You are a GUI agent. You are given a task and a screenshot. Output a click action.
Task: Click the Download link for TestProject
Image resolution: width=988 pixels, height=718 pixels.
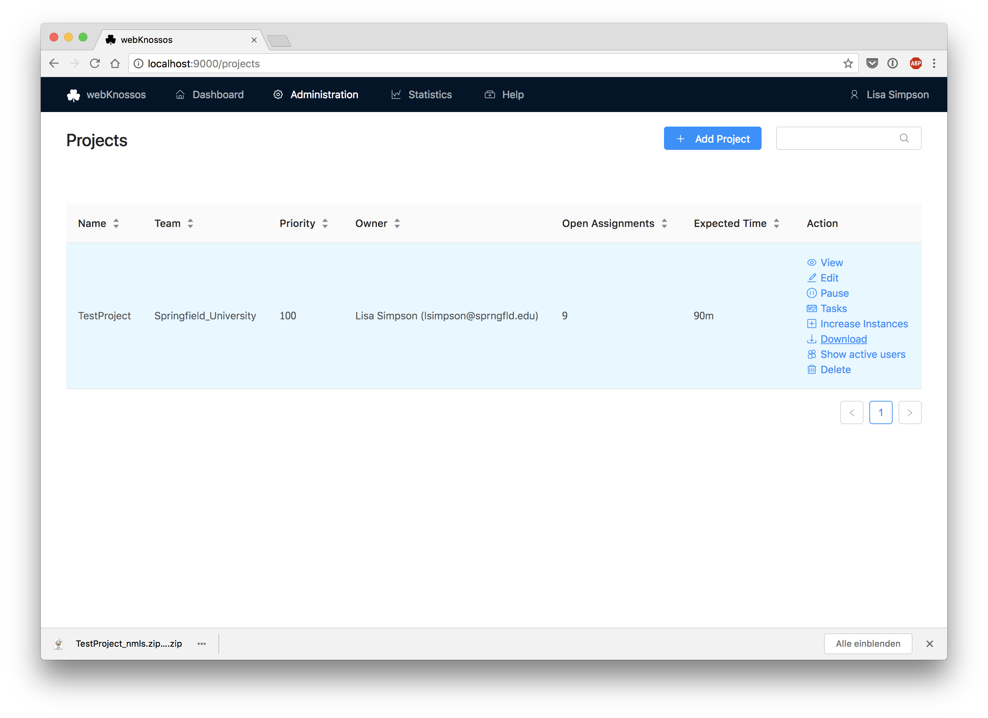click(843, 339)
